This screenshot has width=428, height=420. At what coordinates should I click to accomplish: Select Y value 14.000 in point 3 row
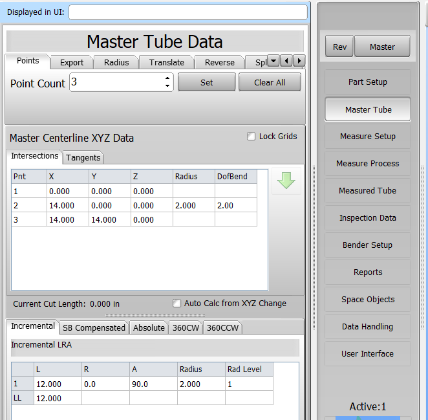pyautogui.click(x=110, y=219)
